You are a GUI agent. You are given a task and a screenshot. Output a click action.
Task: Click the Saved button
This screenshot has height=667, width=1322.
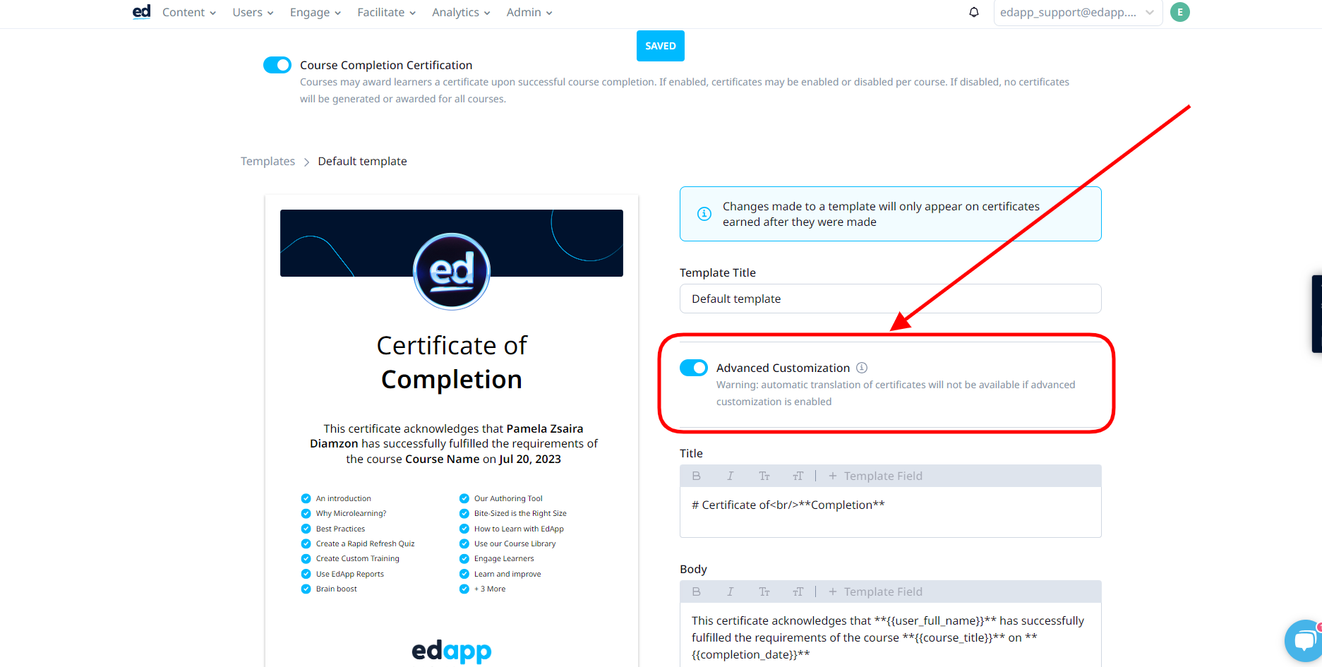coord(660,46)
